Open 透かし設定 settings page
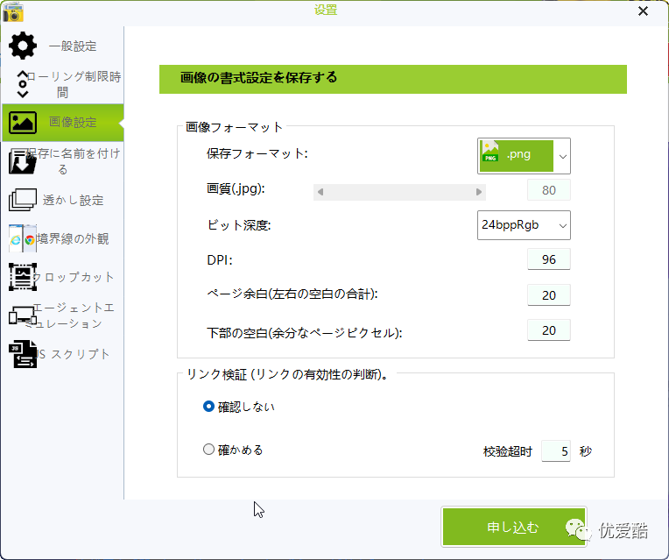The height and width of the screenshot is (560, 669). 63,200
